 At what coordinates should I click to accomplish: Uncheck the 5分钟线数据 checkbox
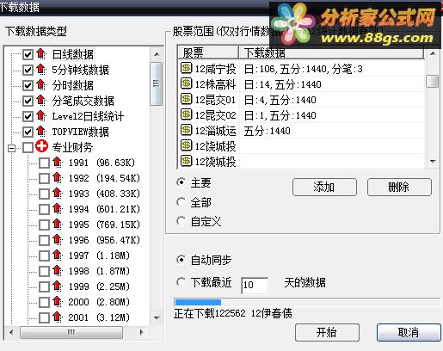(28, 70)
